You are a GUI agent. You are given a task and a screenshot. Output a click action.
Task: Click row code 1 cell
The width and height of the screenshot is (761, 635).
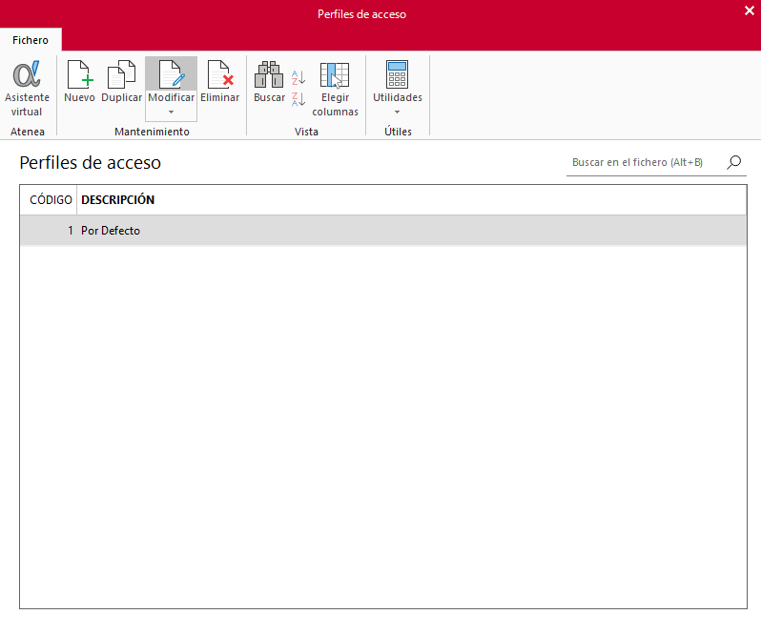pos(49,231)
